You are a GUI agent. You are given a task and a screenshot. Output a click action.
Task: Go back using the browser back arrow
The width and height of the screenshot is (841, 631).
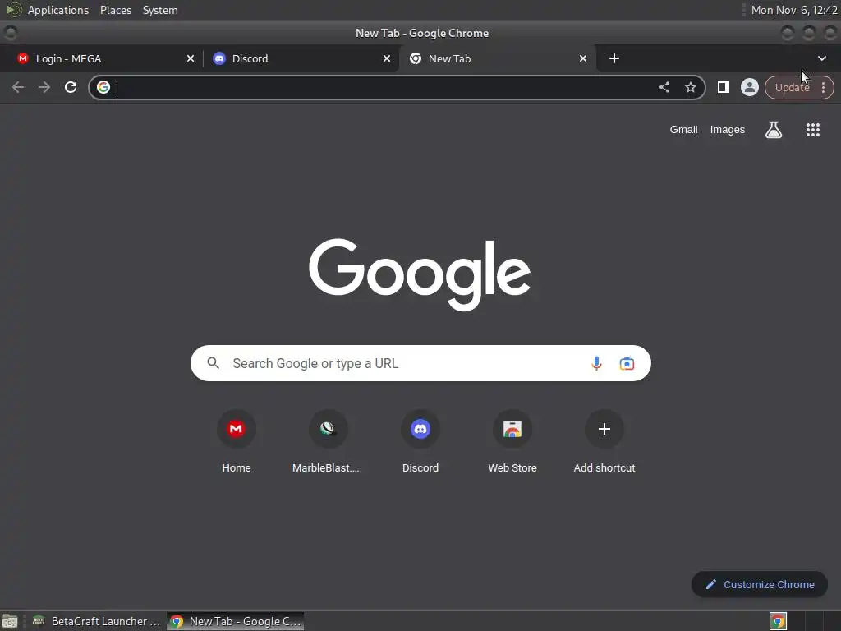18,87
